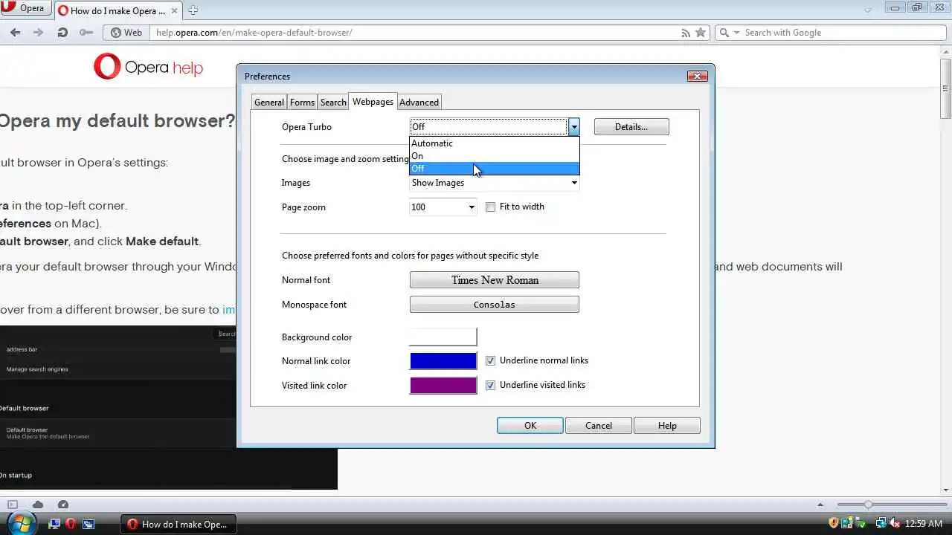Select the Webpages tab

pyautogui.click(x=373, y=102)
